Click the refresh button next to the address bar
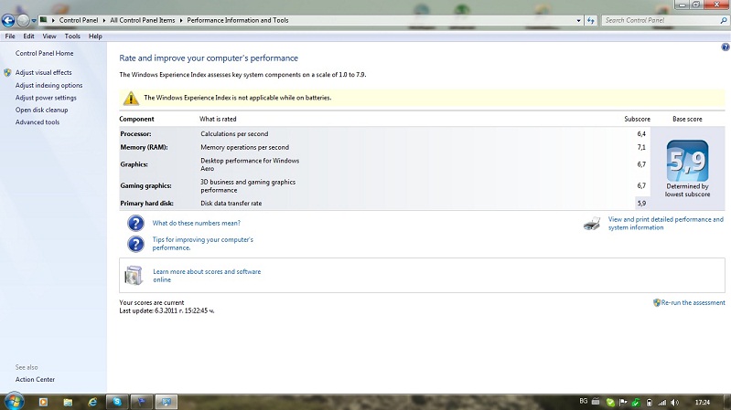 click(591, 20)
